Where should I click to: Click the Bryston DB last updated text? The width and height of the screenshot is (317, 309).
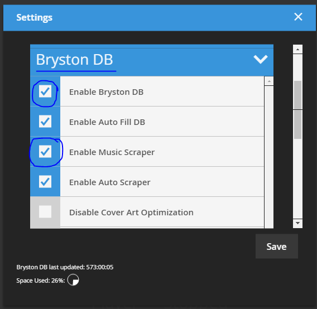click(x=65, y=267)
